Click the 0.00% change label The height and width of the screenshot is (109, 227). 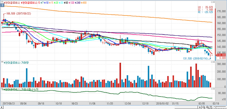pyautogui.click(x=222, y=58)
